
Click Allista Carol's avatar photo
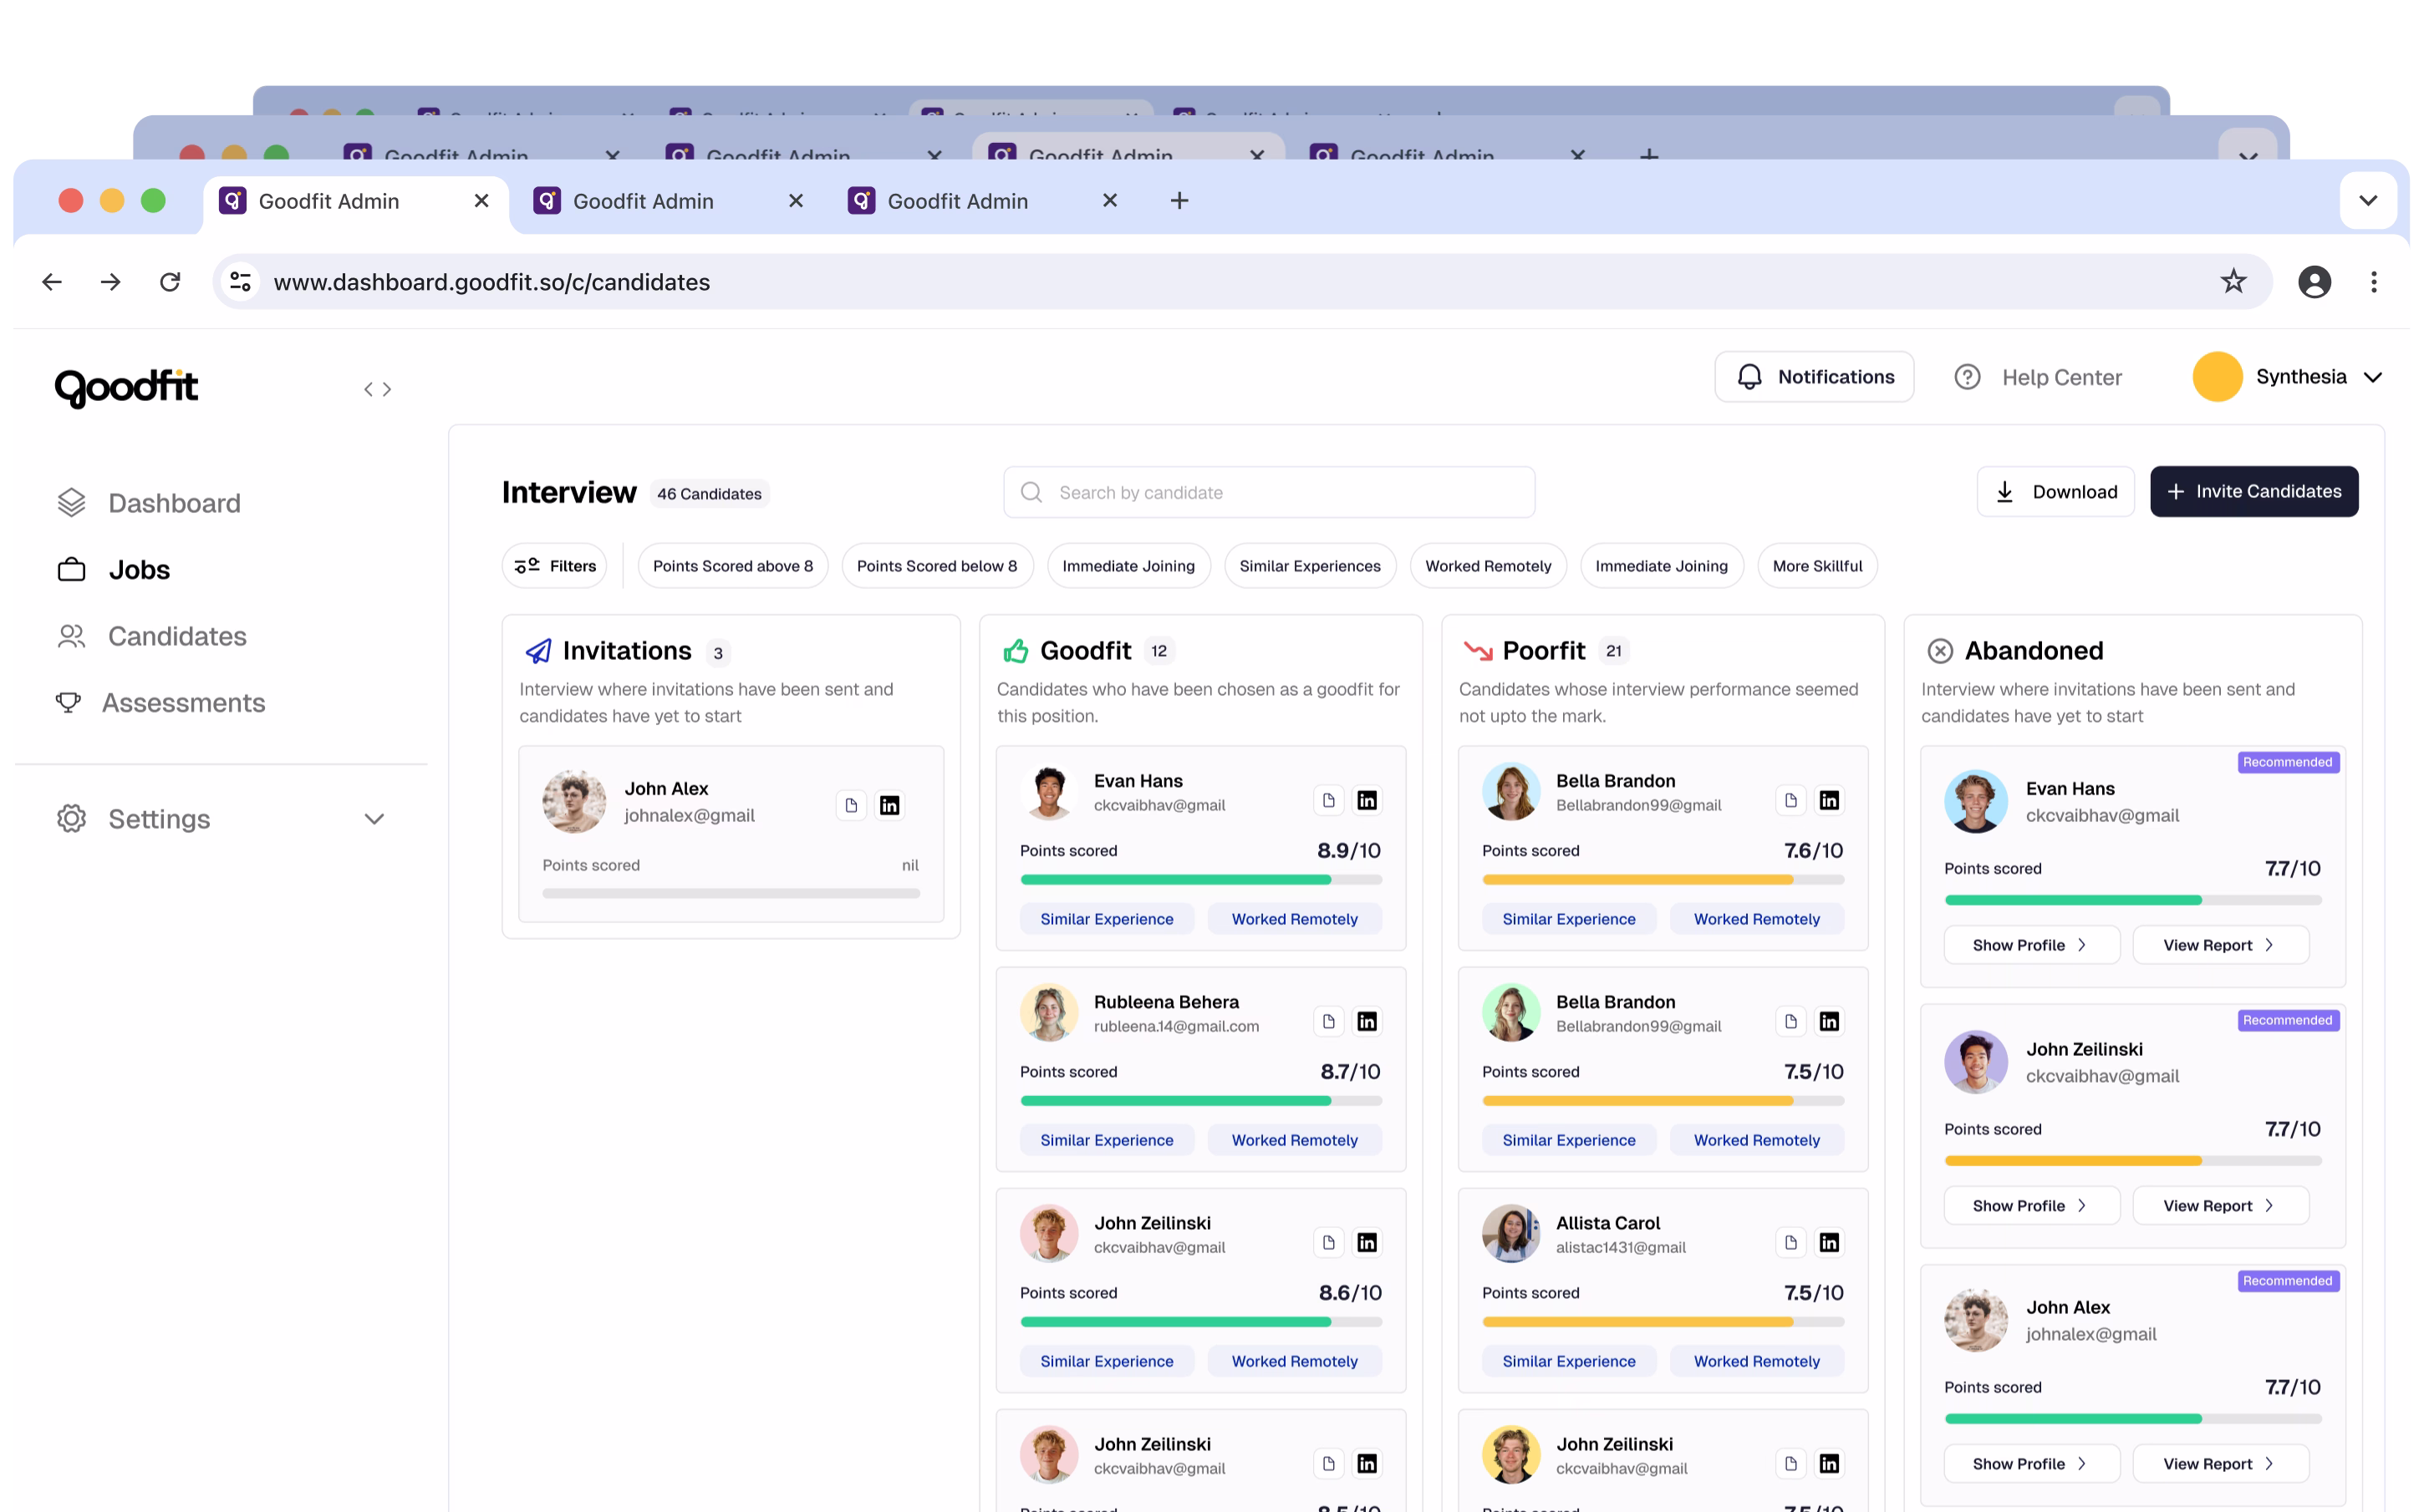pos(1510,1233)
